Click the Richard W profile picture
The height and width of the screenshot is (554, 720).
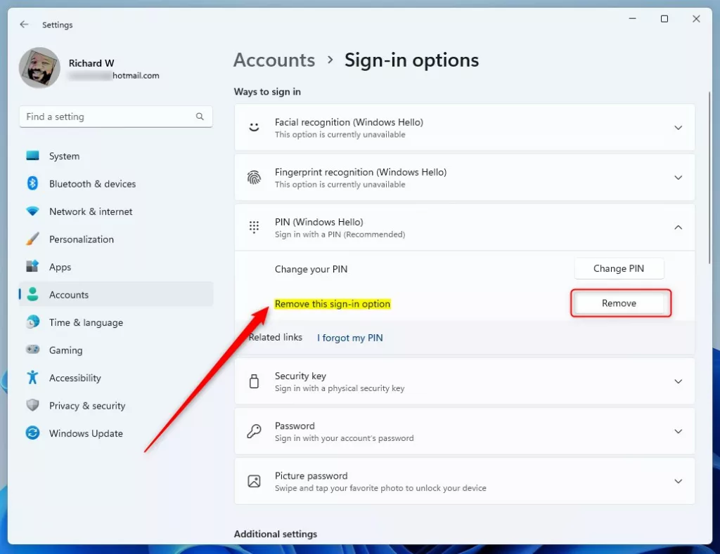[39, 67]
